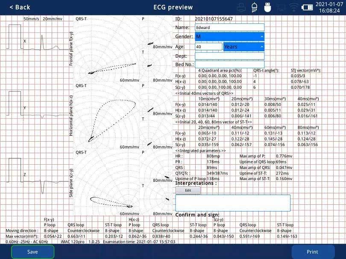The image size is (346, 259).
Task: Save the ECG report
Action: (x=32, y=252)
